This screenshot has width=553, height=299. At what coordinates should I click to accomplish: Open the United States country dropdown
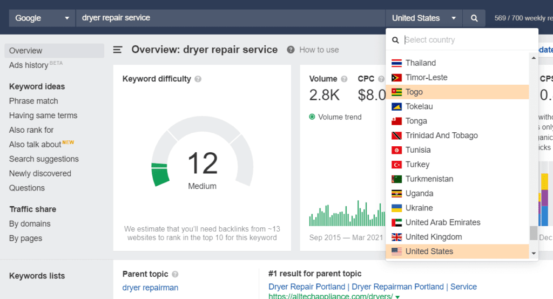click(x=423, y=18)
